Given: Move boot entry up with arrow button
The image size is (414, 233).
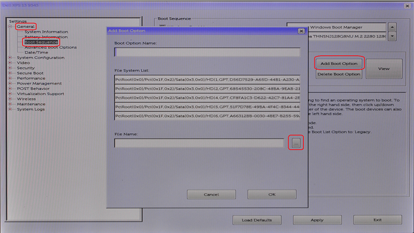Looking at the screenshot, I should click(393, 27).
